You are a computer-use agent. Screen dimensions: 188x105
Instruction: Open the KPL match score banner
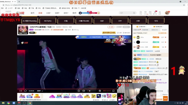tap(89, 13)
